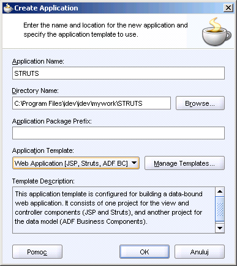Click the 'Directory Name:' label
Viewport: 237px width, 266px height.
pyautogui.click(x=36, y=91)
